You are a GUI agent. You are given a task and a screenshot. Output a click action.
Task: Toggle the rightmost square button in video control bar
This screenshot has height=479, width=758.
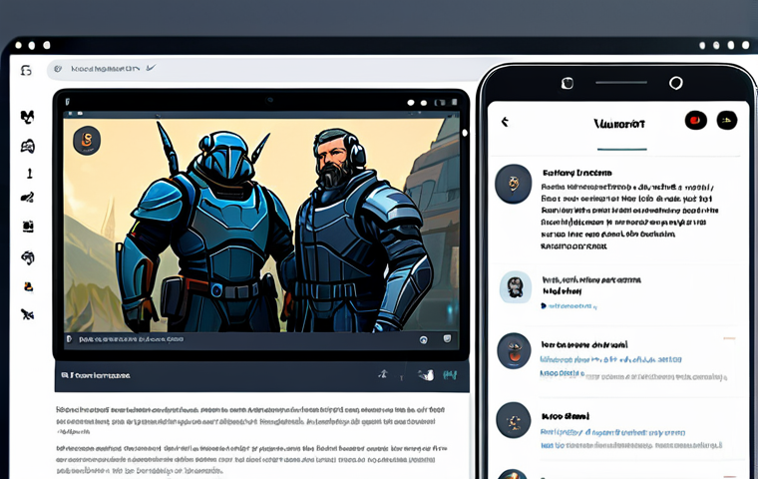(x=448, y=339)
